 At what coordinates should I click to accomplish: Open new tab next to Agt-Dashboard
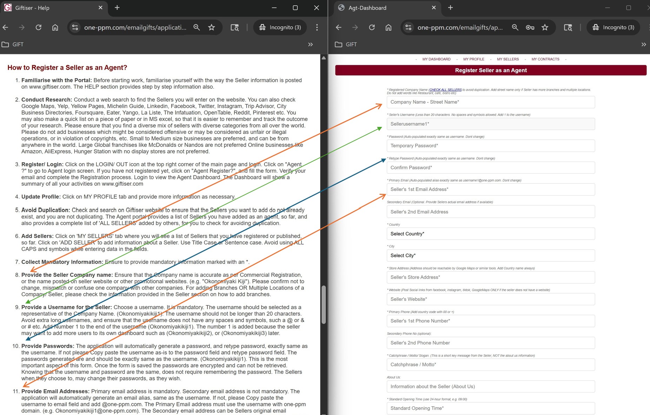(451, 8)
